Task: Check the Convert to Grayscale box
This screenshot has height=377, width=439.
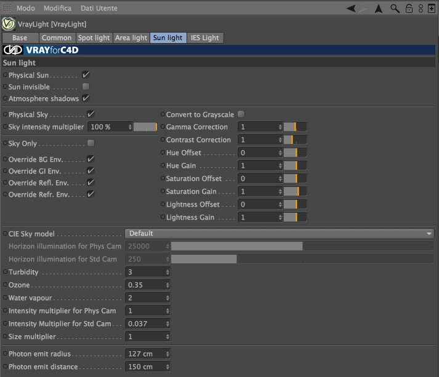Action: (x=241, y=114)
